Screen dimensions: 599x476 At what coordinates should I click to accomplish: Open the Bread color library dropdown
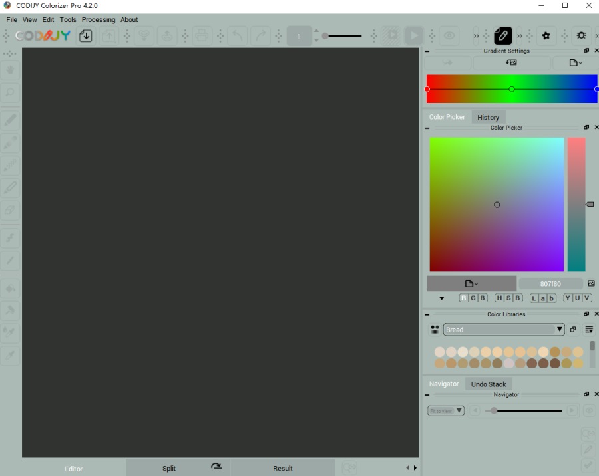pos(504,330)
